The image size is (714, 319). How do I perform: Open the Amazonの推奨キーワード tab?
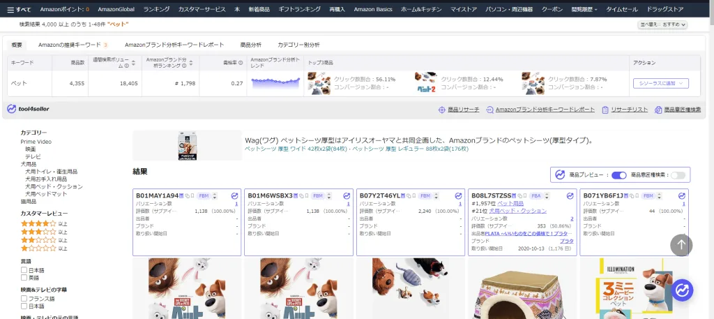click(73, 45)
